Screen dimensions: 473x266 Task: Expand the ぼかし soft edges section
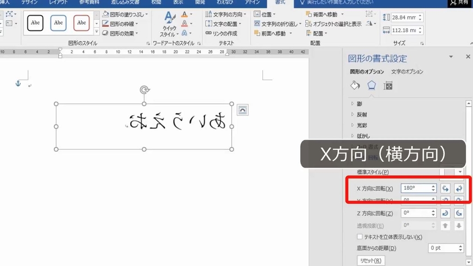point(352,136)
